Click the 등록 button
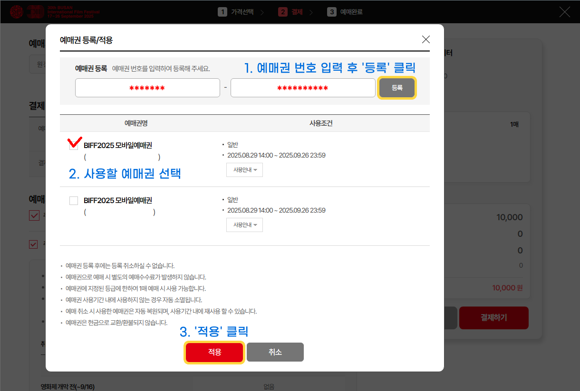The height and width of the screenshot is (391, 580). [x=397, y=88]
